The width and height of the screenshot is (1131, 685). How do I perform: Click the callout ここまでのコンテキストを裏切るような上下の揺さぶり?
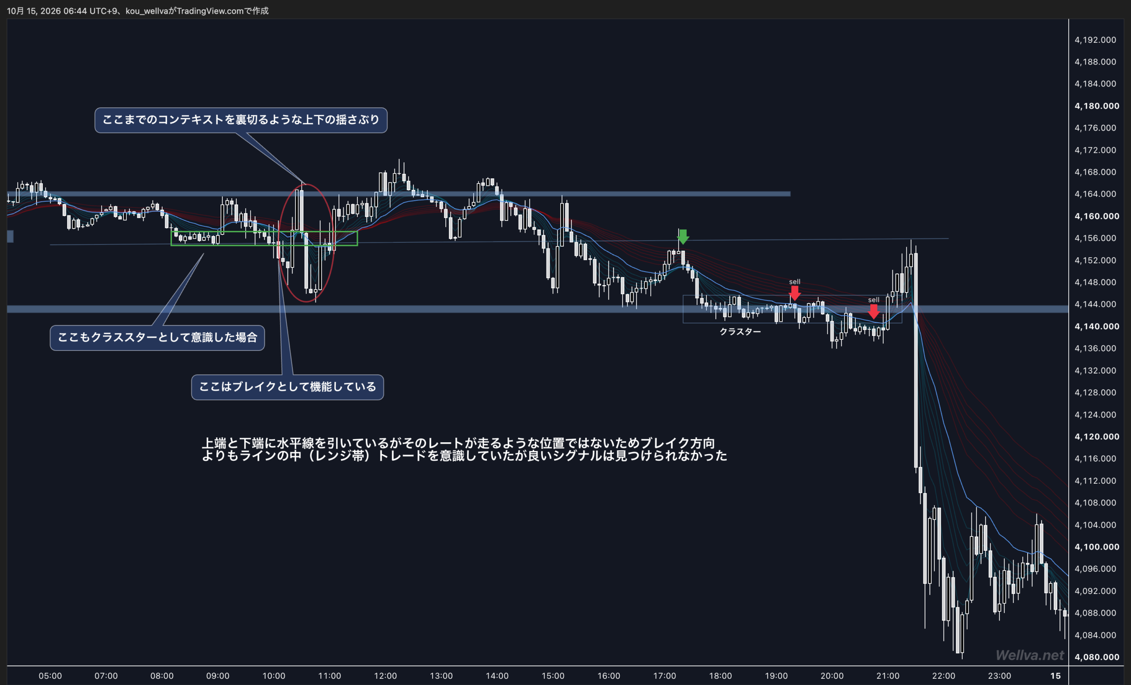[241, 120]
